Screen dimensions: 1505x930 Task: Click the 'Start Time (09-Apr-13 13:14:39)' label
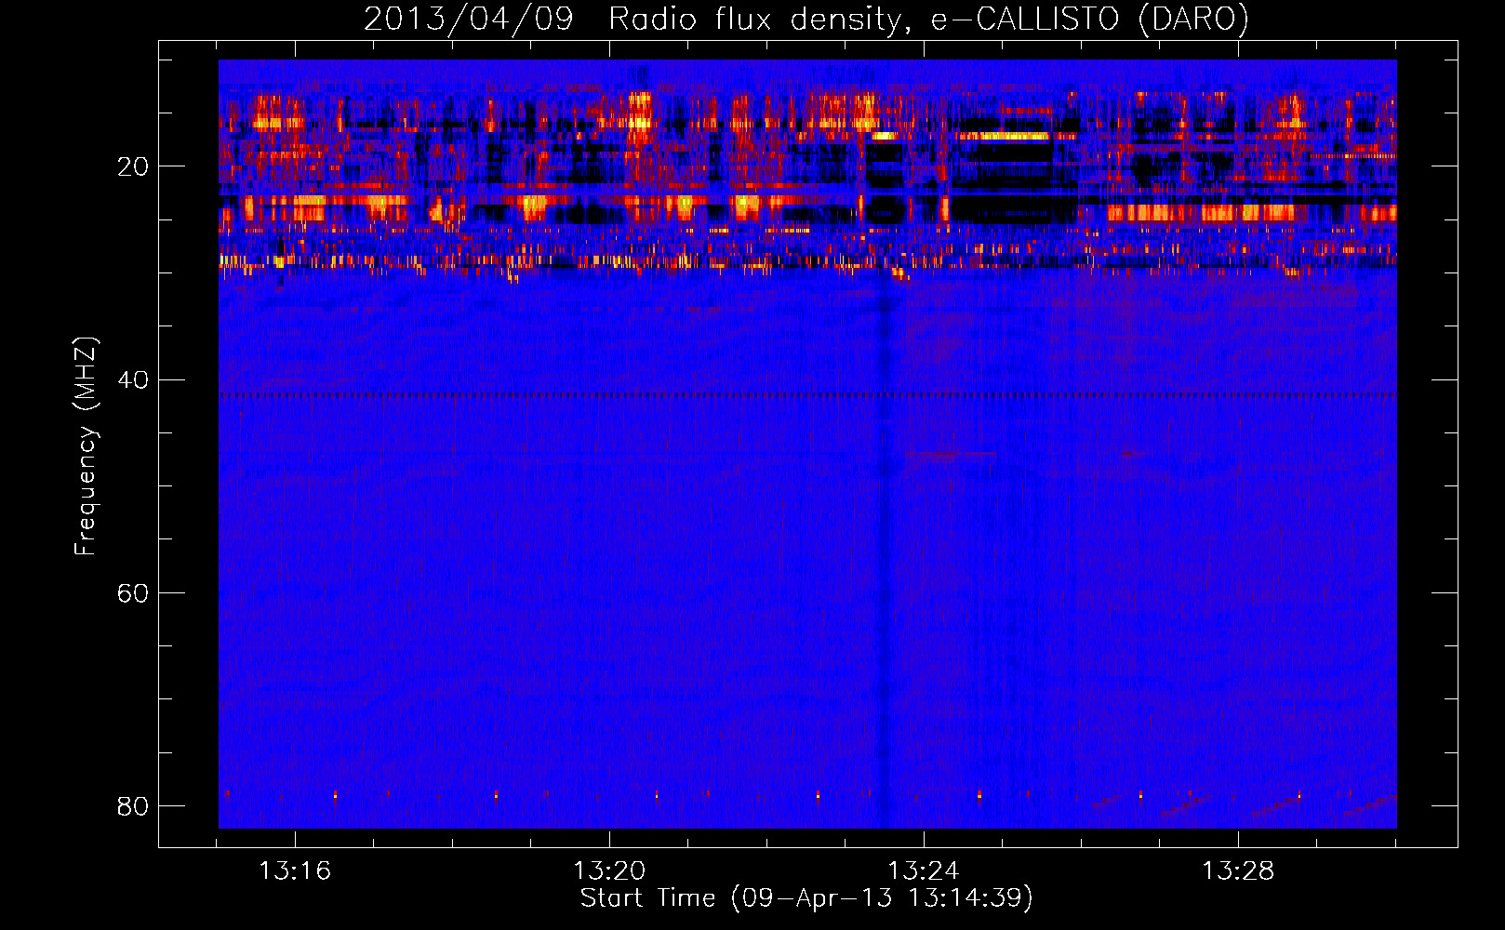point(806,898)
